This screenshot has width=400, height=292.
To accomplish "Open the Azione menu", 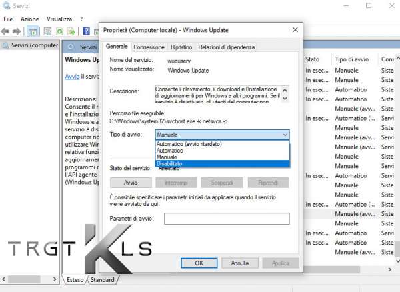I will pos(29,19).
